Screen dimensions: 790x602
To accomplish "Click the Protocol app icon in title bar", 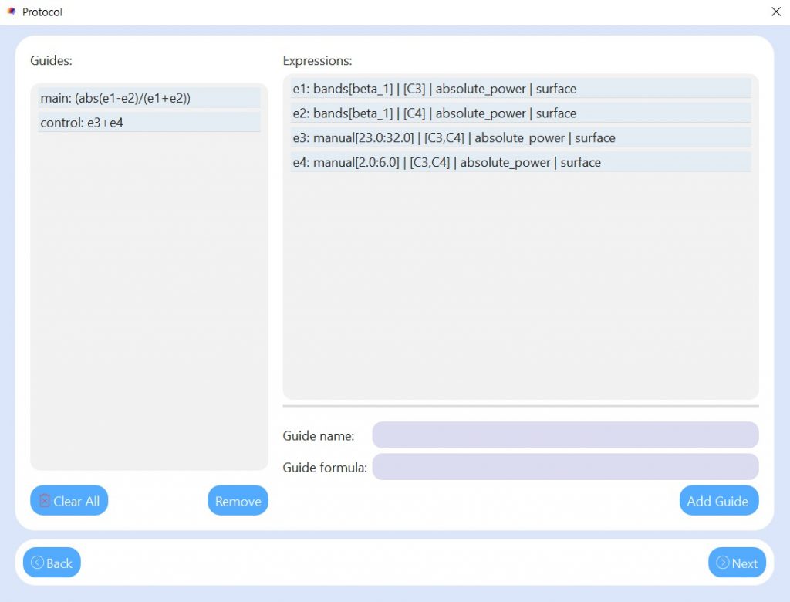I will (11, 12).
